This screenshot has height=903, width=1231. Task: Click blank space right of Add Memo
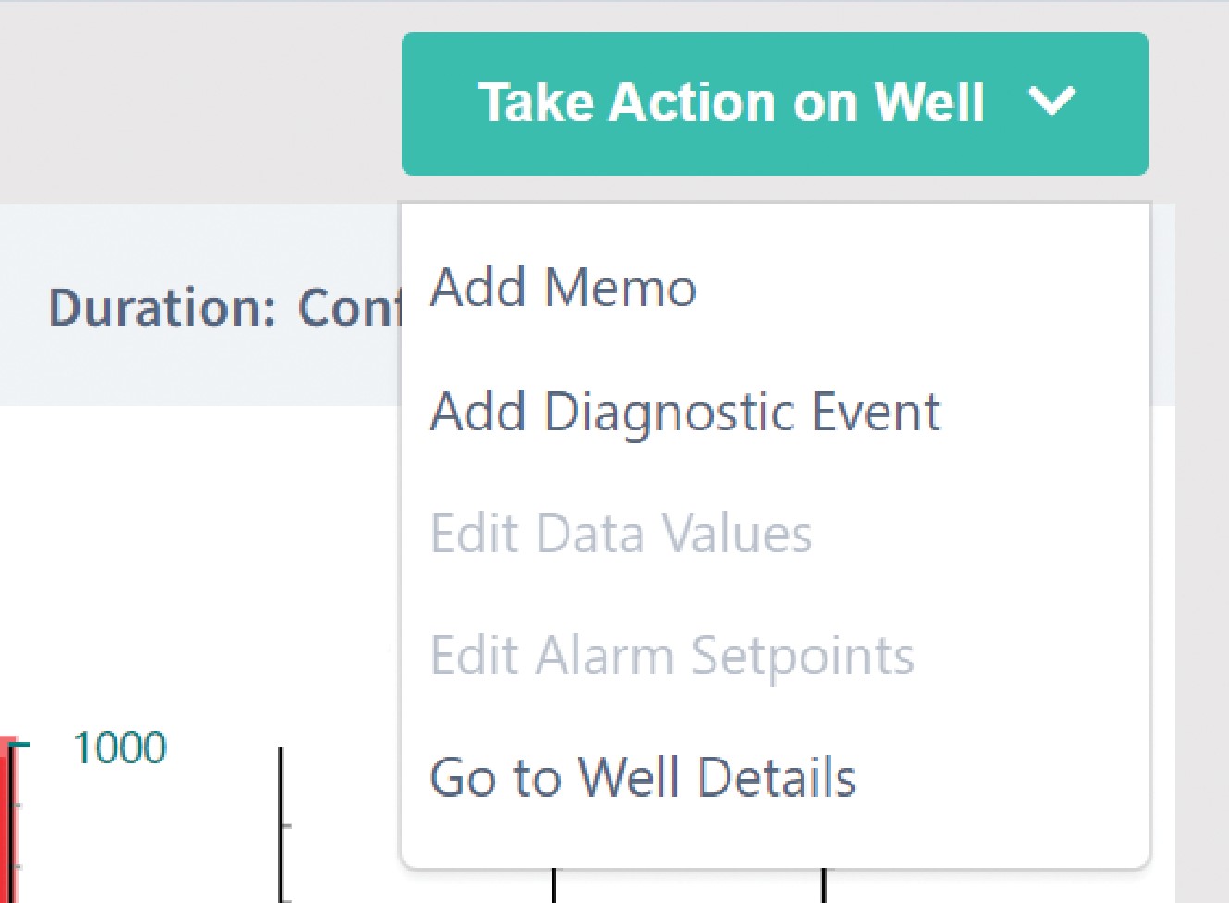(x=926, y=287)
